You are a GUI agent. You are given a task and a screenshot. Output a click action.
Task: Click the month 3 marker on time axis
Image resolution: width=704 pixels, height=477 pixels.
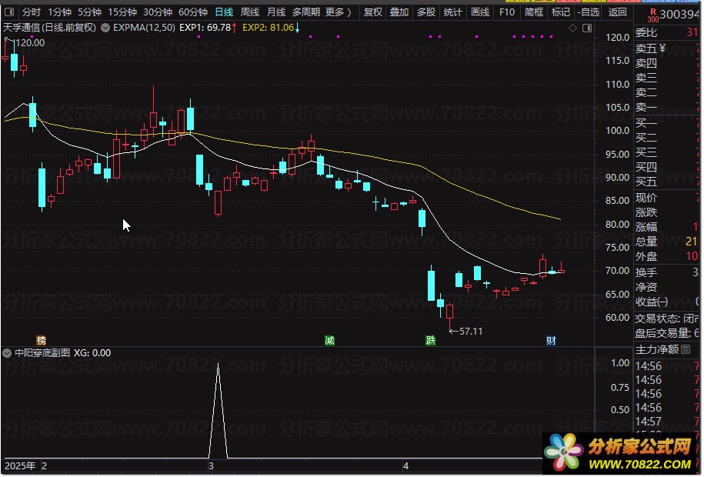211,465
